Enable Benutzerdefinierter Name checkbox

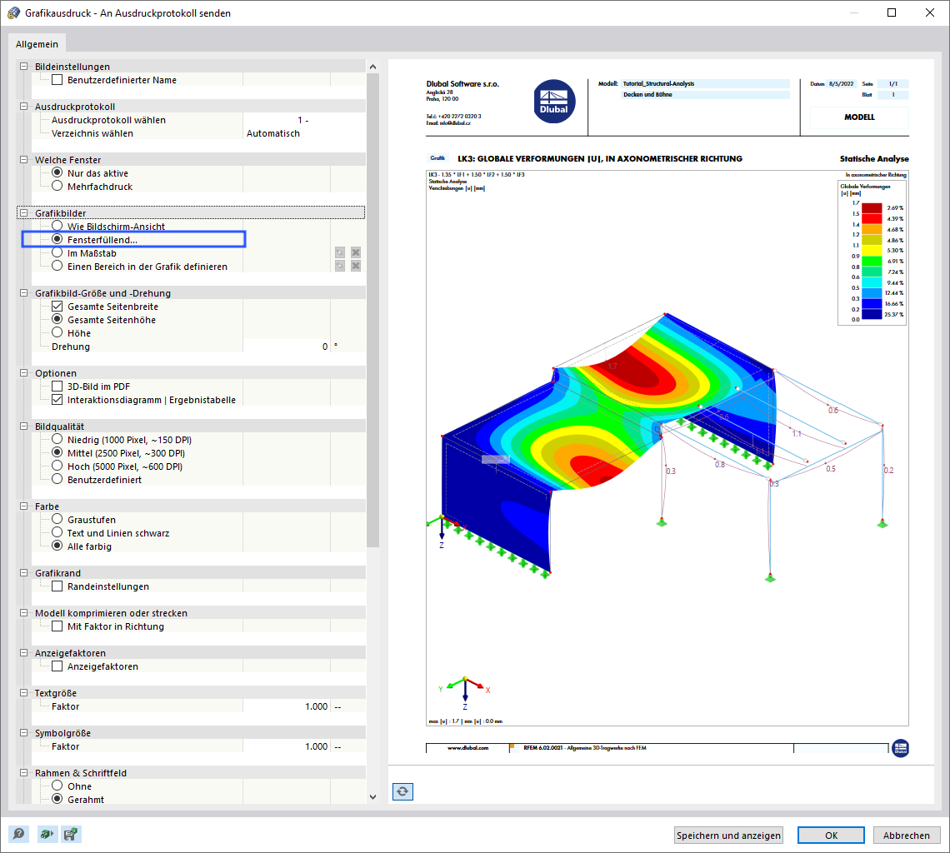57,80
